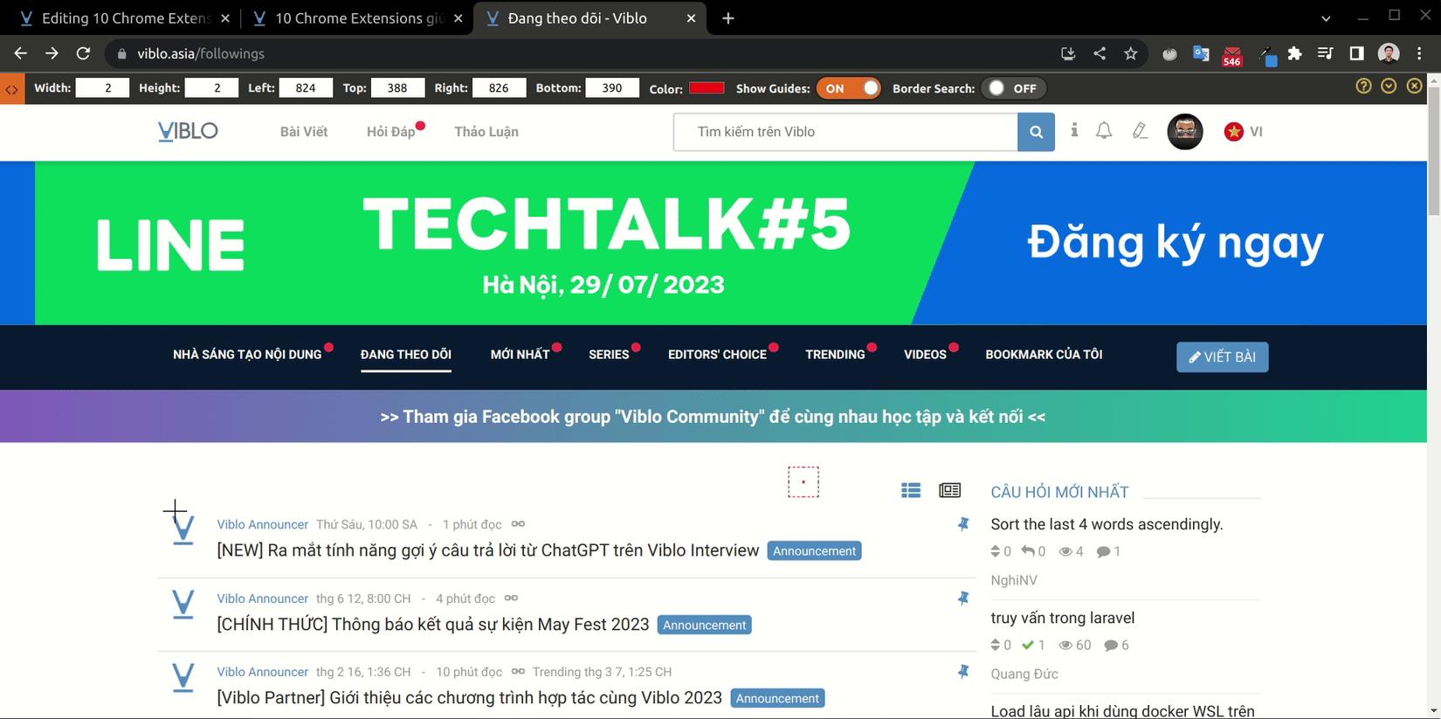The image size is (1441, 719).
Task: Switch to card preview layout icon
Action: [949, 490]
